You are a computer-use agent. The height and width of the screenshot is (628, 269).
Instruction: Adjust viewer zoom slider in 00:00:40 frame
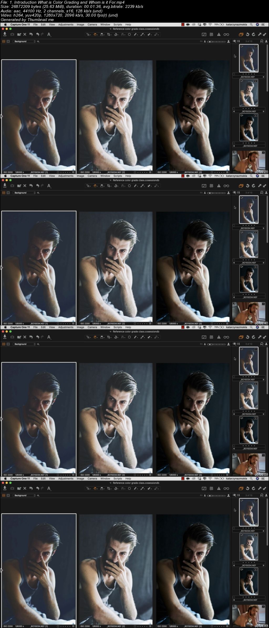pos(216,193)
